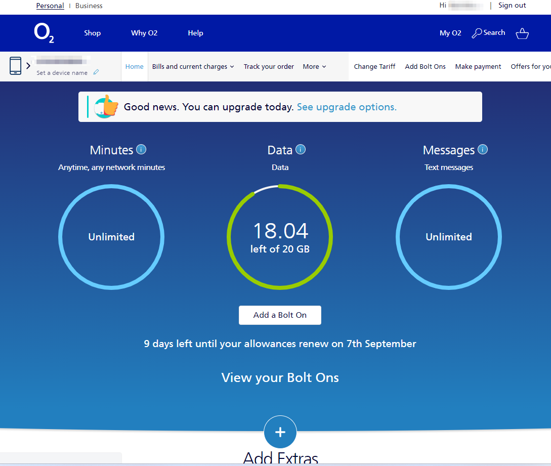Viewport: 551px width, 466px height.
Task: Click the allowances renew on 7th September text
Action: tap(280, 344)
